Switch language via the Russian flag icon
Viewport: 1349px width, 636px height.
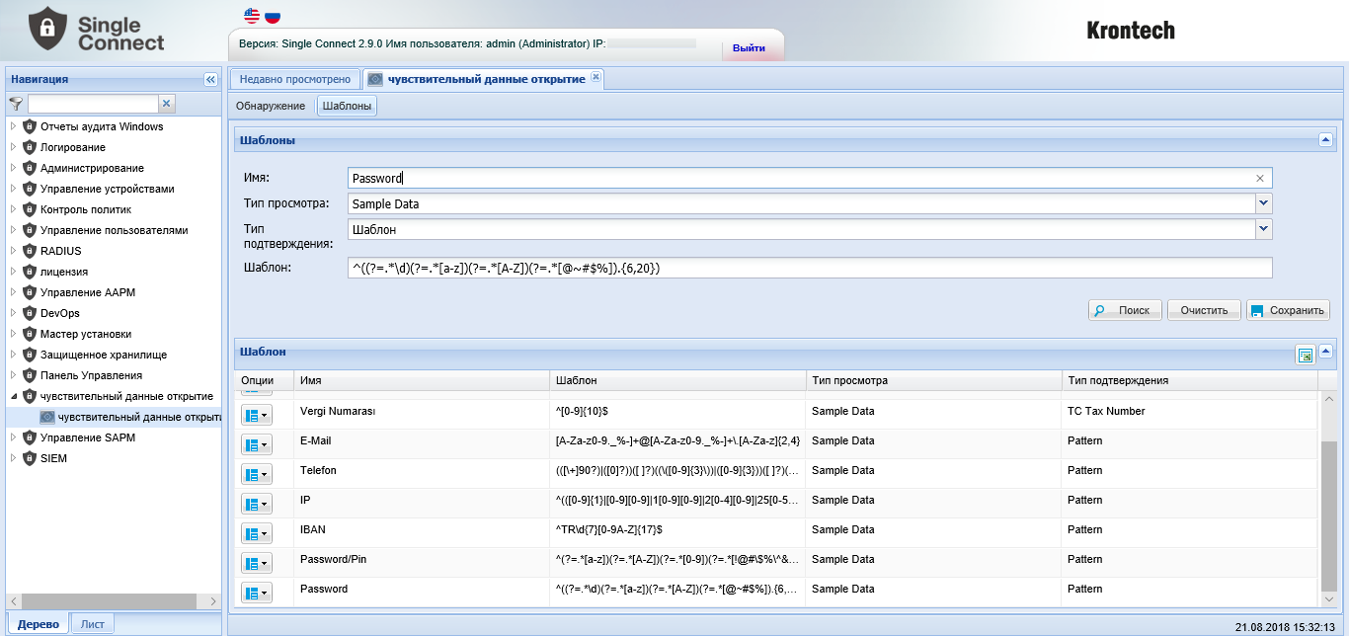pyautogui.click(x=272, y=16)
